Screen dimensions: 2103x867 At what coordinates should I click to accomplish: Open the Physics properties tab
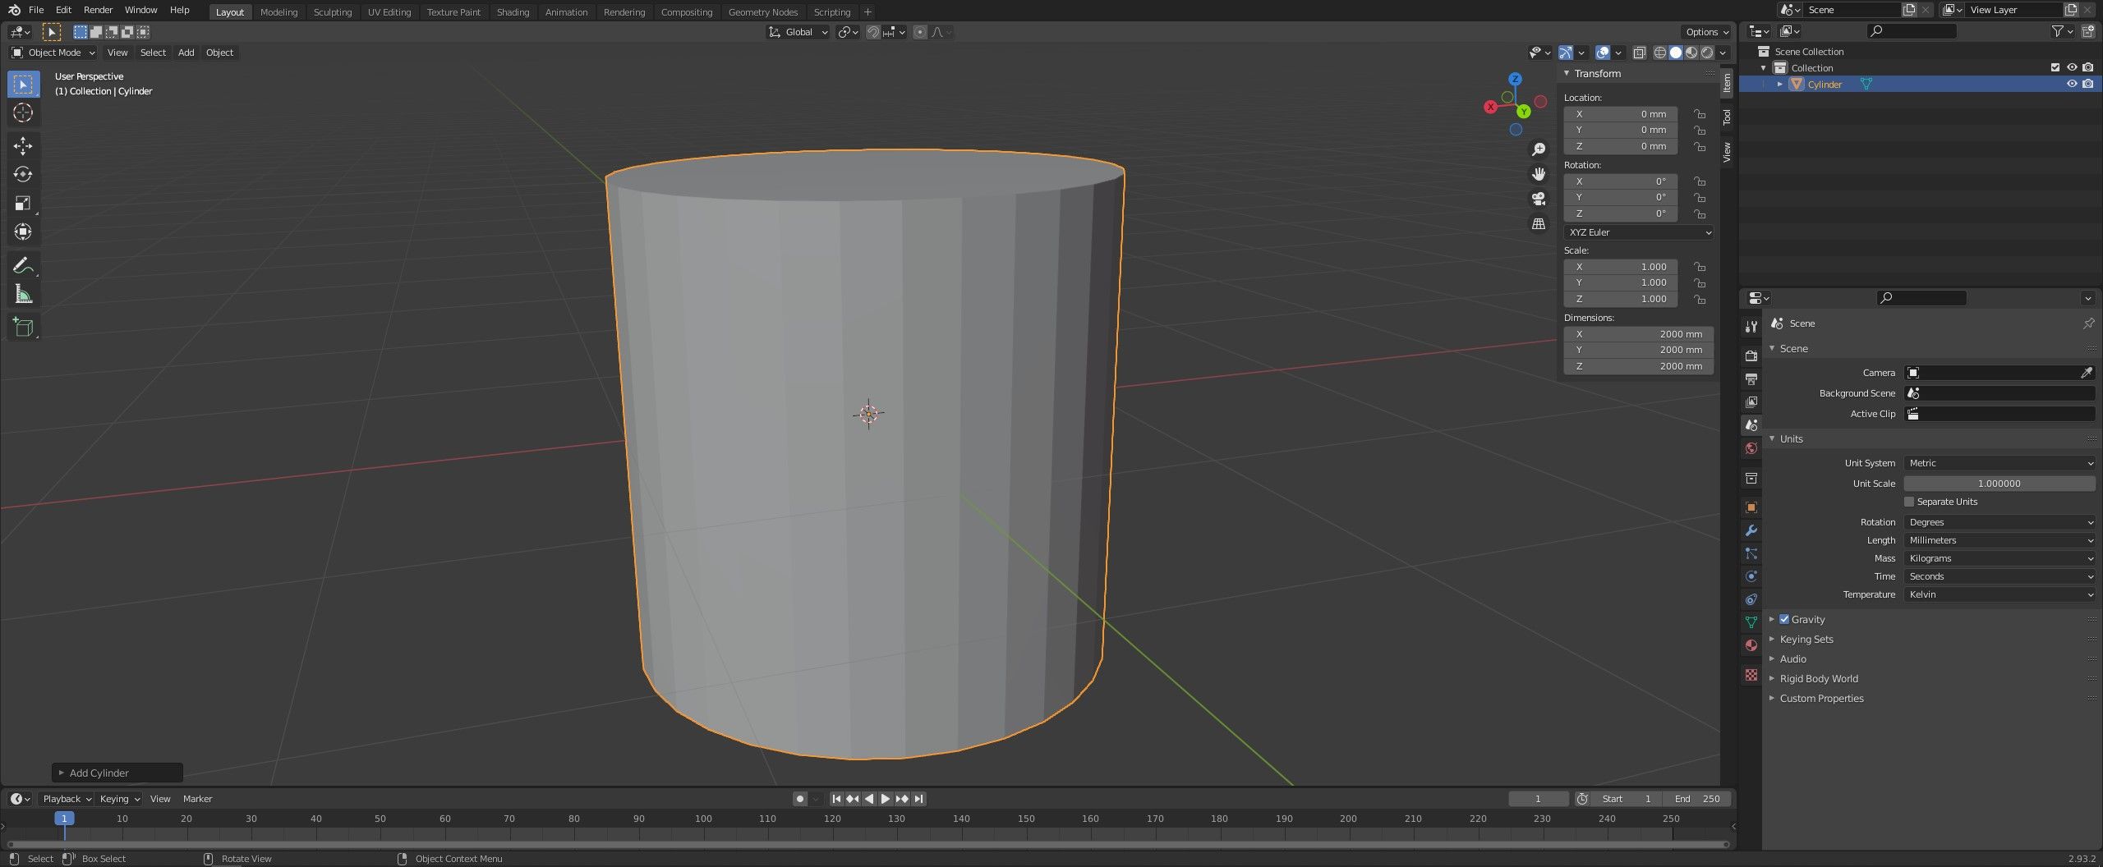pyautogui.click(x=1751, y=576)
